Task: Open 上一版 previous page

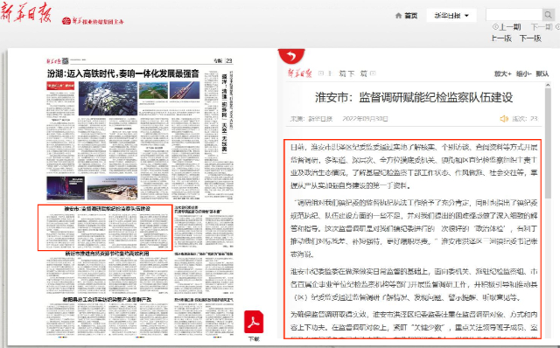Action: 501,38
